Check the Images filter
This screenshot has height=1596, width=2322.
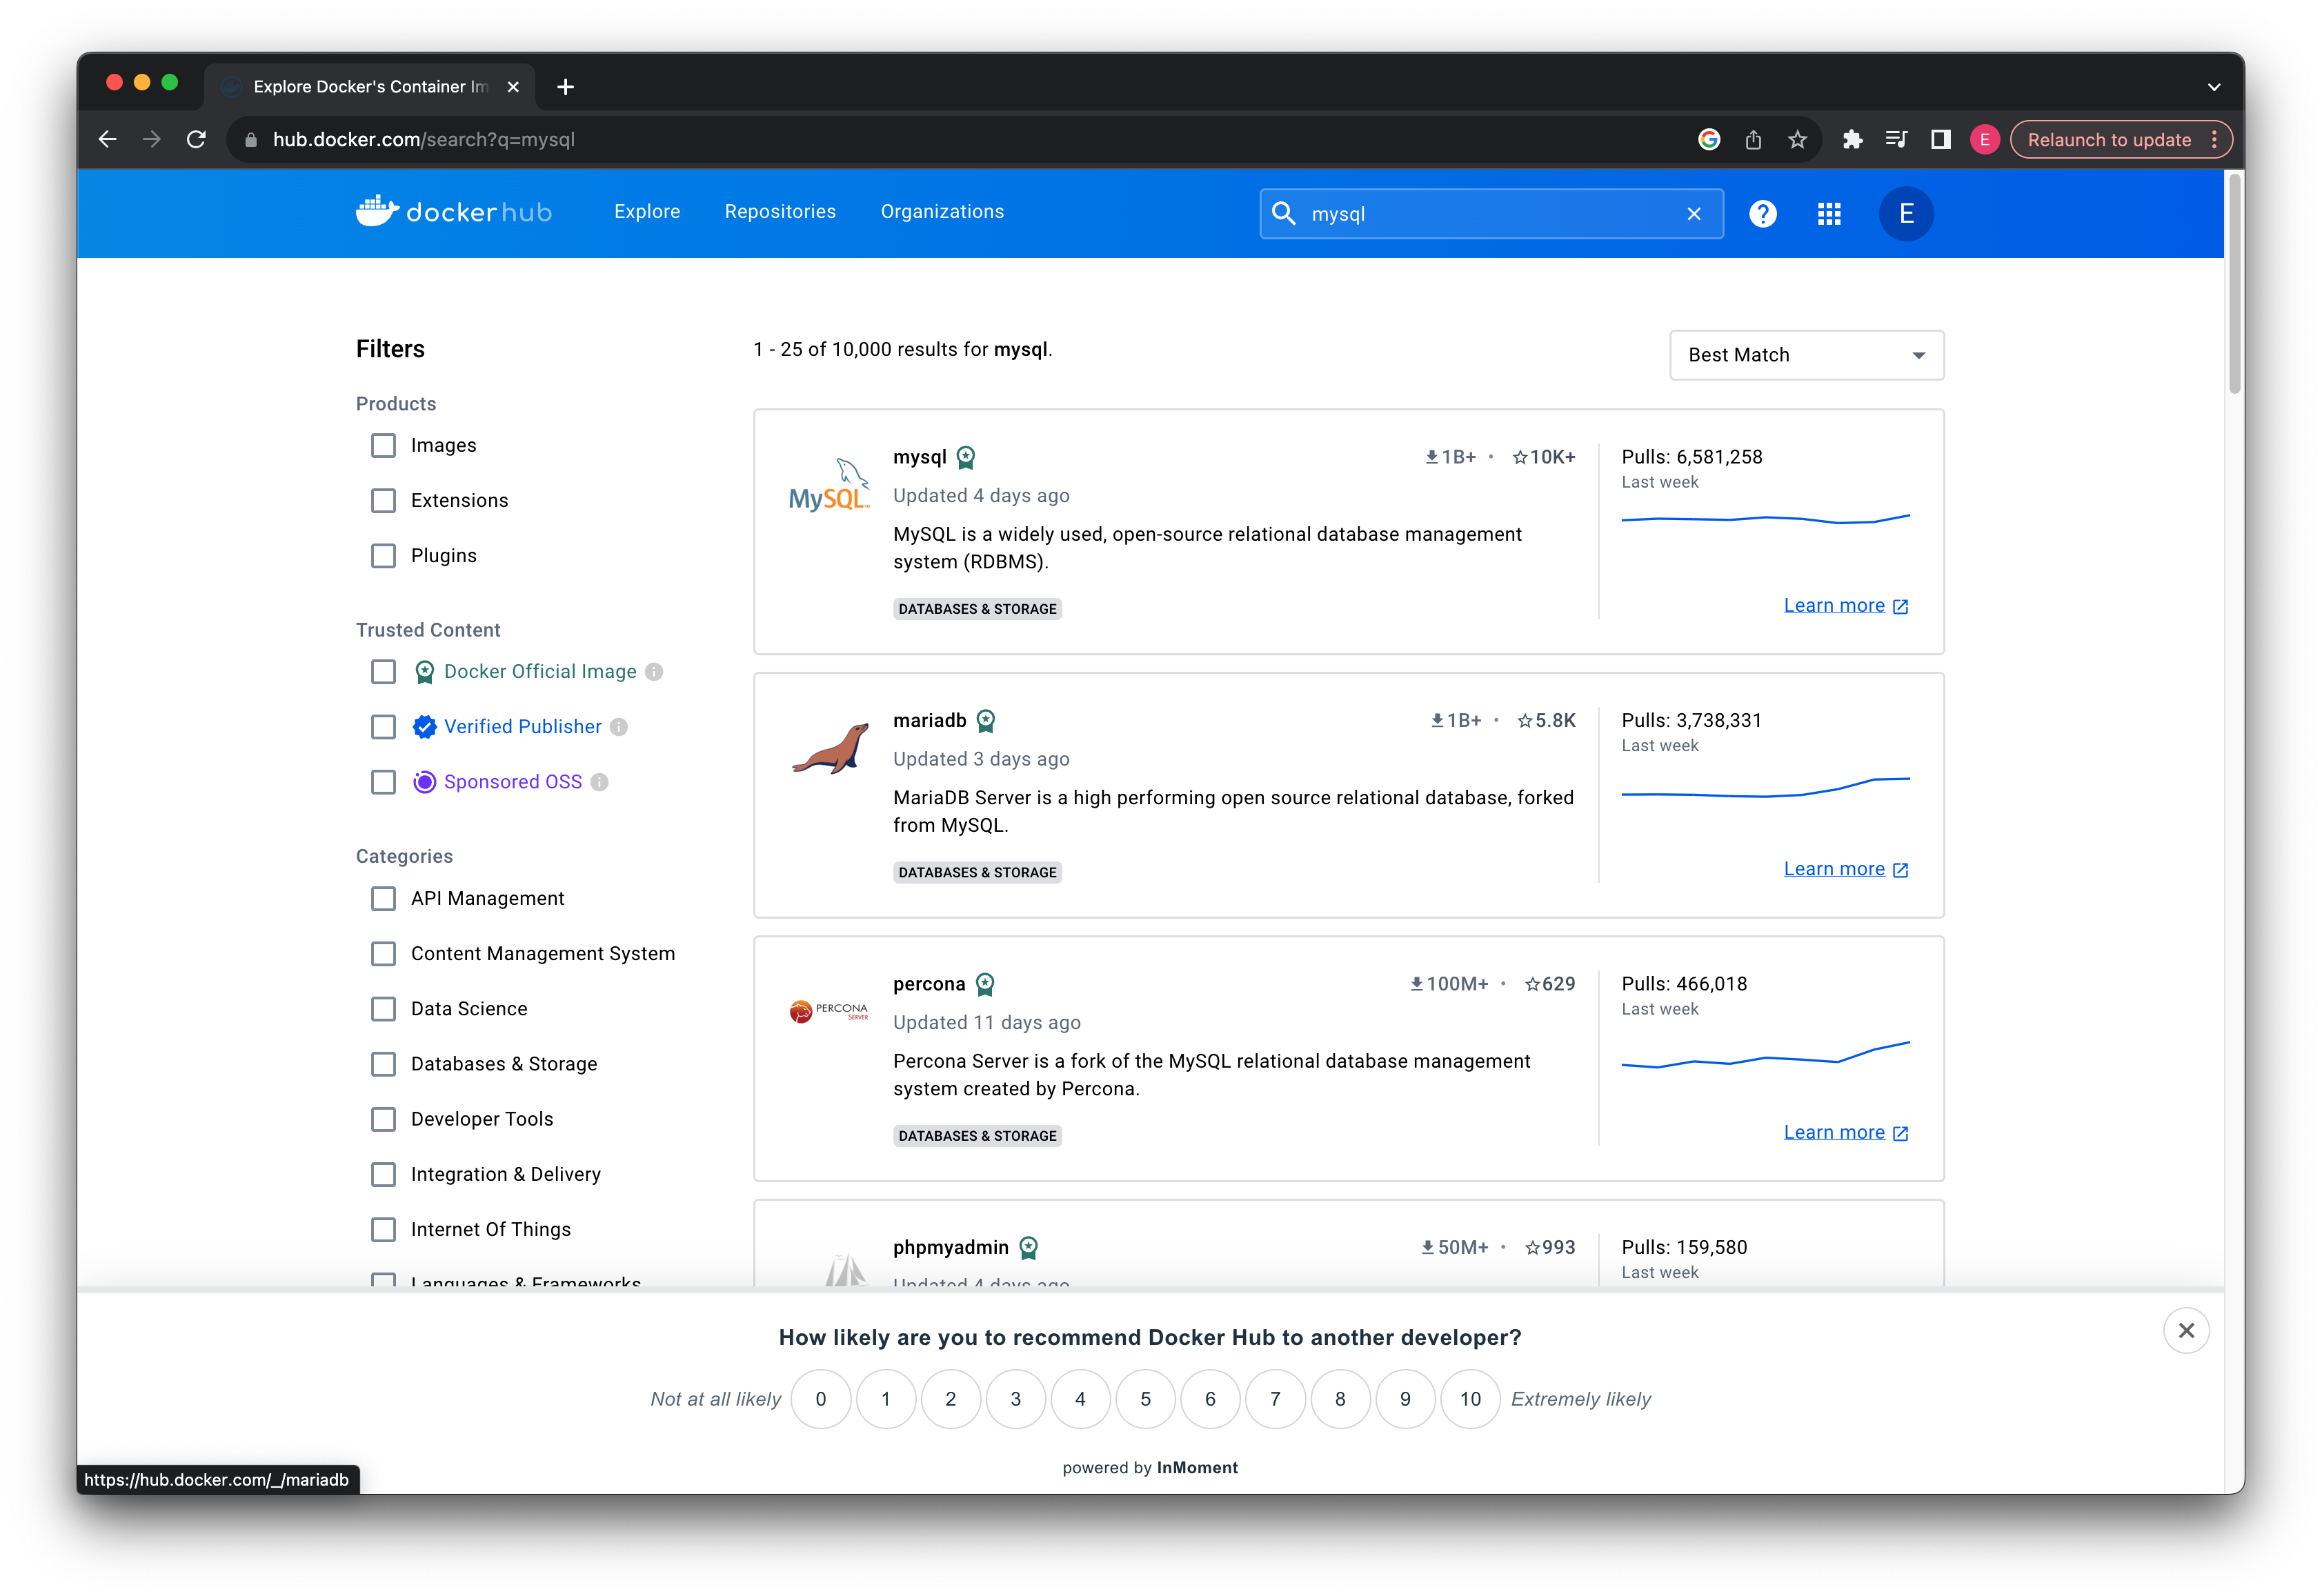(383, 445)
